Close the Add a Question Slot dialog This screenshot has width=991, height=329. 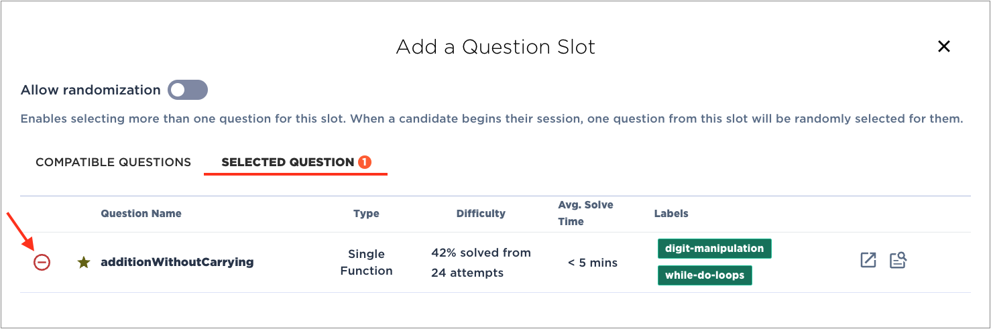(944, 46)
